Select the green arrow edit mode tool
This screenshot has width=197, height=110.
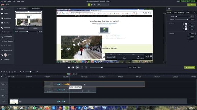pos(89,5)
